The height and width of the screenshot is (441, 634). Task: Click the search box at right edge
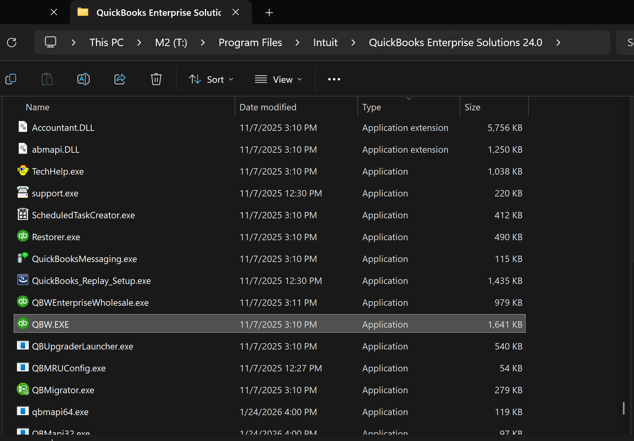pos(625,43)
